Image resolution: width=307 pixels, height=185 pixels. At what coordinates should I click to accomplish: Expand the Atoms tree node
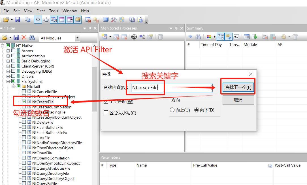tap(8, 51)
